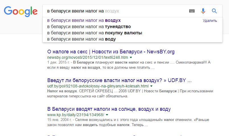Expand dropdown arrow next to www.kp.by URL
Image resolution: width=229 pixels, height=136 pixels.
click(x=107, y=115)
